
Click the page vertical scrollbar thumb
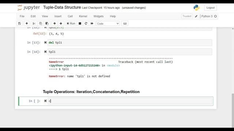233,110
